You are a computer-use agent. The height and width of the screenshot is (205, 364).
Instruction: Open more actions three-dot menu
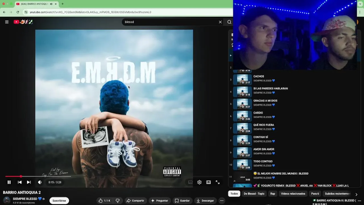coord(222,201)
